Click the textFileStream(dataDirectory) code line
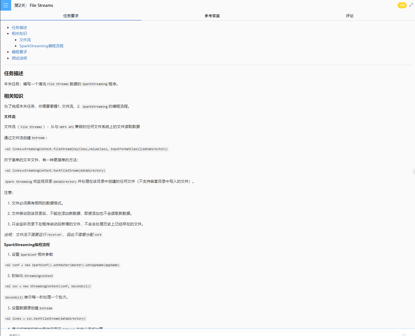Viewport: 415px width, 336px height. click(55, 170)
